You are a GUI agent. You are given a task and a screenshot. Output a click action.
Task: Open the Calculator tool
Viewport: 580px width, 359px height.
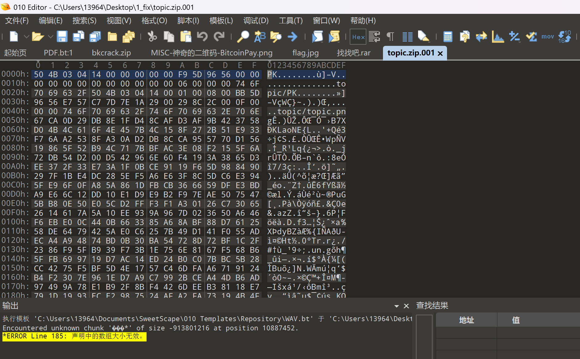point(448,37)
